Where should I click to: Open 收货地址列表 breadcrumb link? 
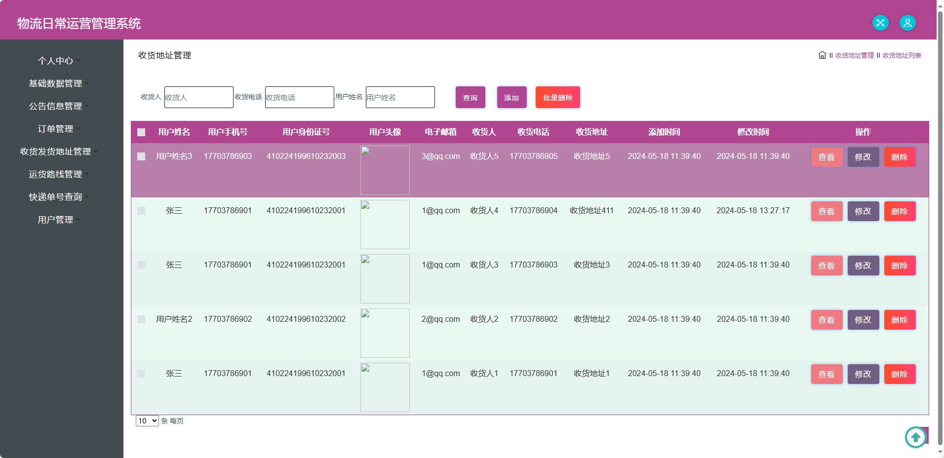(901, 55)
